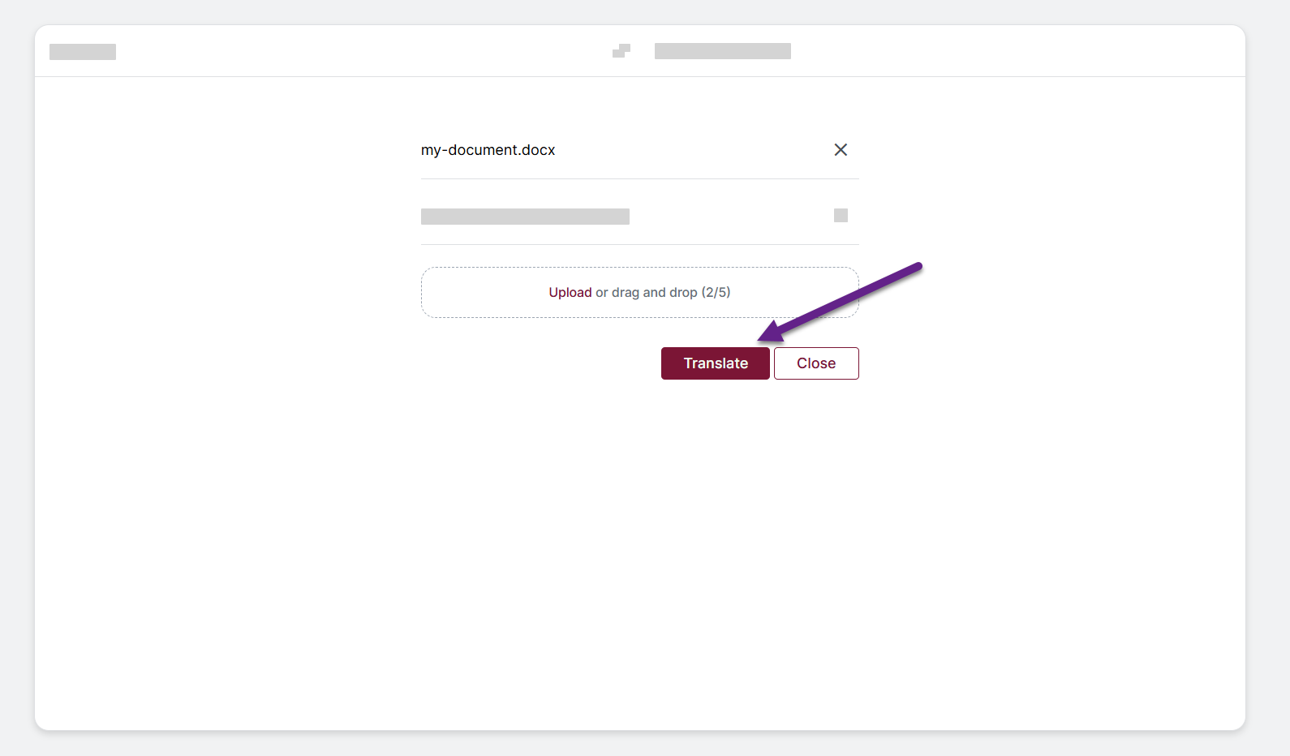Click the small gray logo placeholder in header
This screenshot has width=1290, height=756.
click(x=621, y=50)
